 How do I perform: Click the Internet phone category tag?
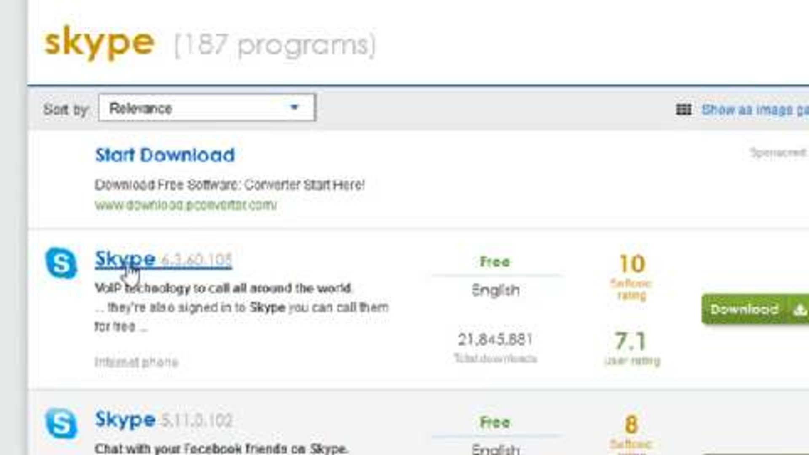[136, 362]
